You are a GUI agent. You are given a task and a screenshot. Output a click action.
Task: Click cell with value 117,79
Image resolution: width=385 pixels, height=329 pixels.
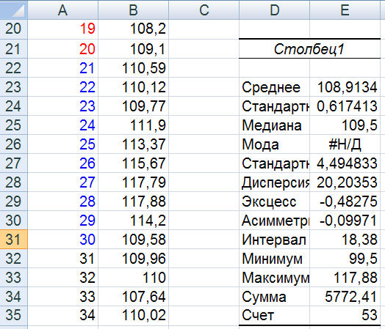pos(133,182)
